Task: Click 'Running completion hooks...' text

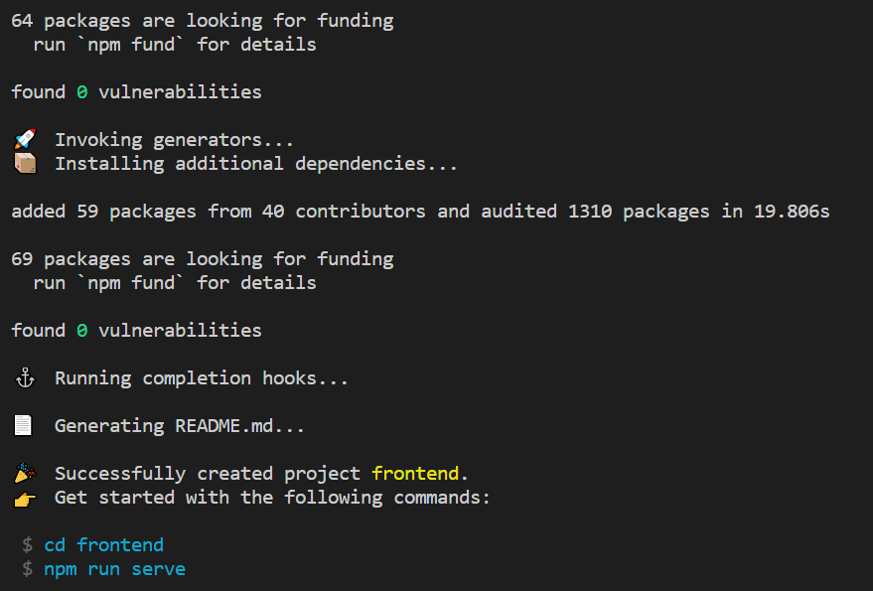Action: coord(201,378)
